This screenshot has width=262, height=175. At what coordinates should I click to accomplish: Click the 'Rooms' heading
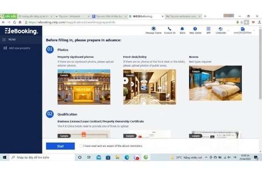coord(193,57)
